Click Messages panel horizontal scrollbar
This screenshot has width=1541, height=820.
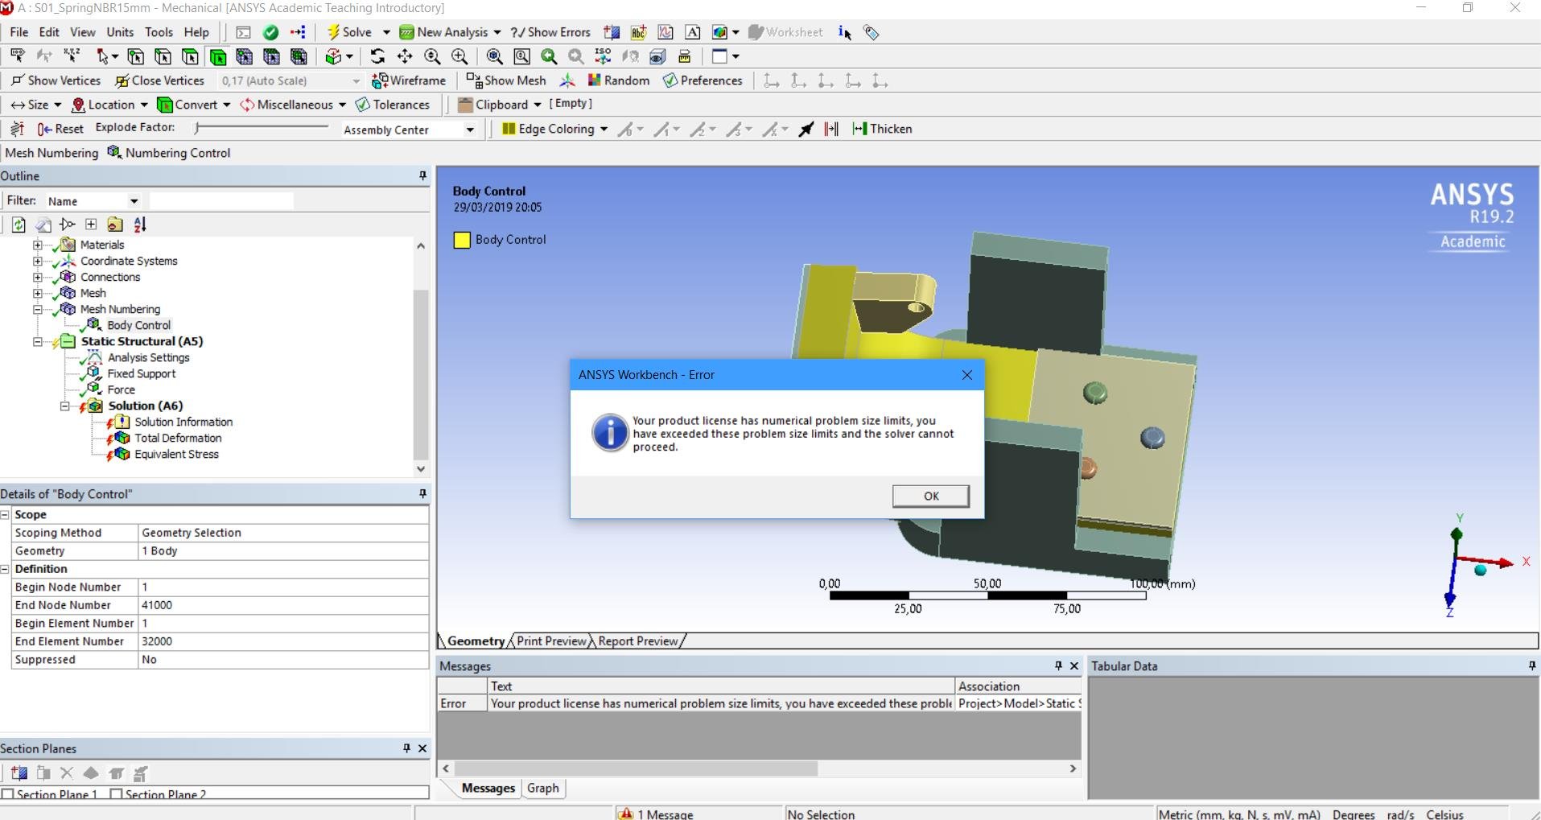(636, 768)
